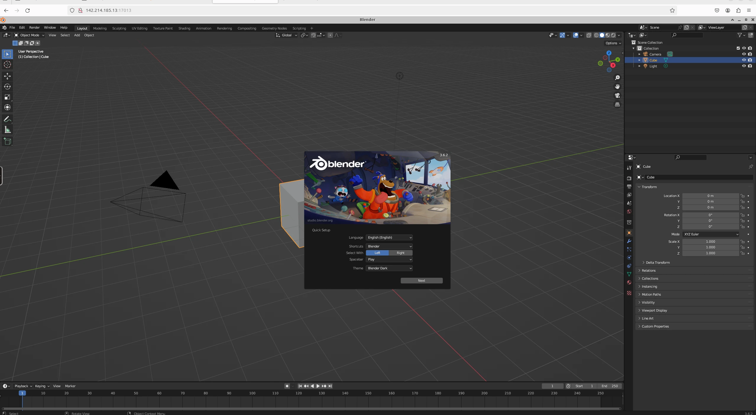The image size is (756, 415).
Task: Switch to the Geometry Nodes workspace tab
Action: [274, 28]
